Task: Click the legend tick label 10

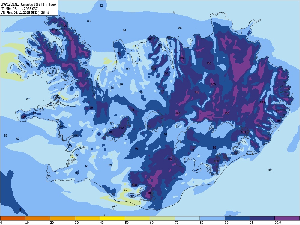Action: [27, 223]
